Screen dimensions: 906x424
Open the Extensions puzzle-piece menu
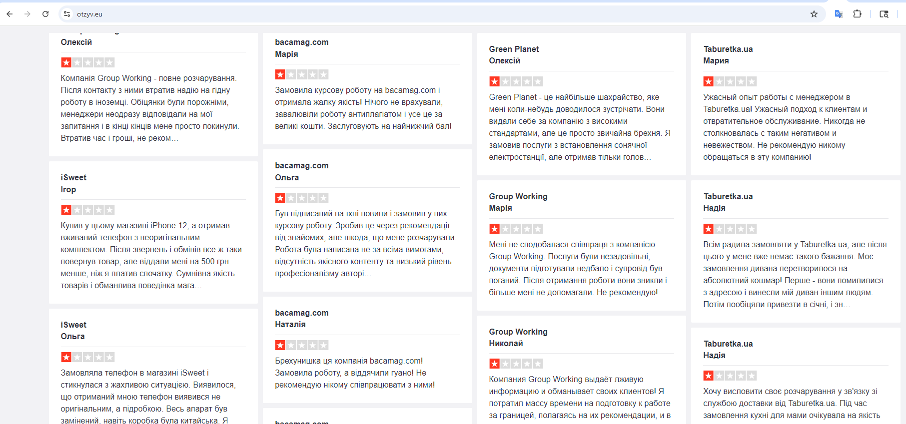(x=858, y=14)
